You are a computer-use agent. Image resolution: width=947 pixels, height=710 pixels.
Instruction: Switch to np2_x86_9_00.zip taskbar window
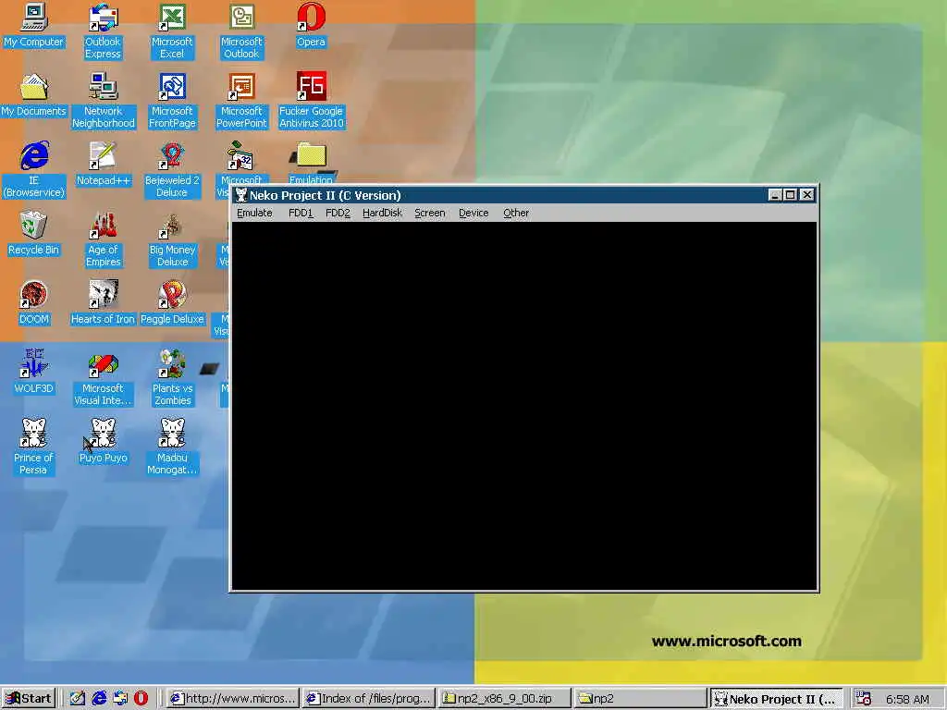pyautogui.click(x=504, y=699)
